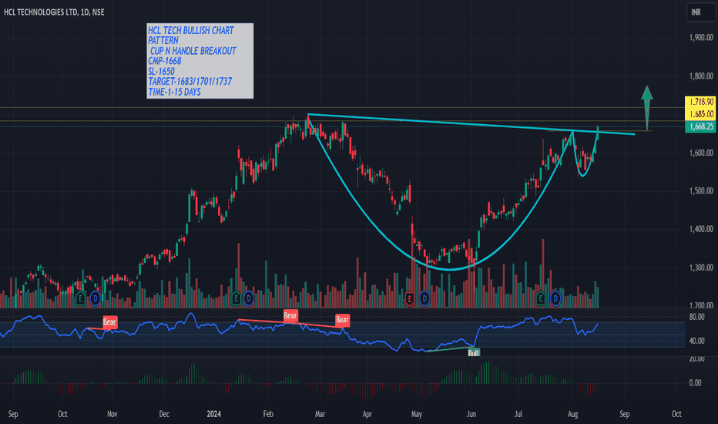Click the Bear RSI label near November
The height and width of the screenshot is (424, 718).
click(109, 322)
